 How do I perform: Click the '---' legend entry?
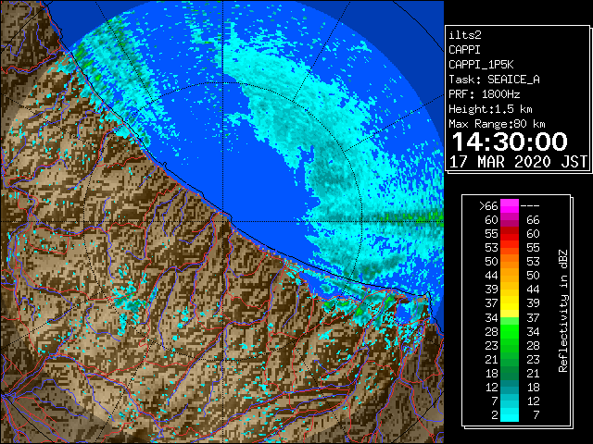(x=529, y=206)
